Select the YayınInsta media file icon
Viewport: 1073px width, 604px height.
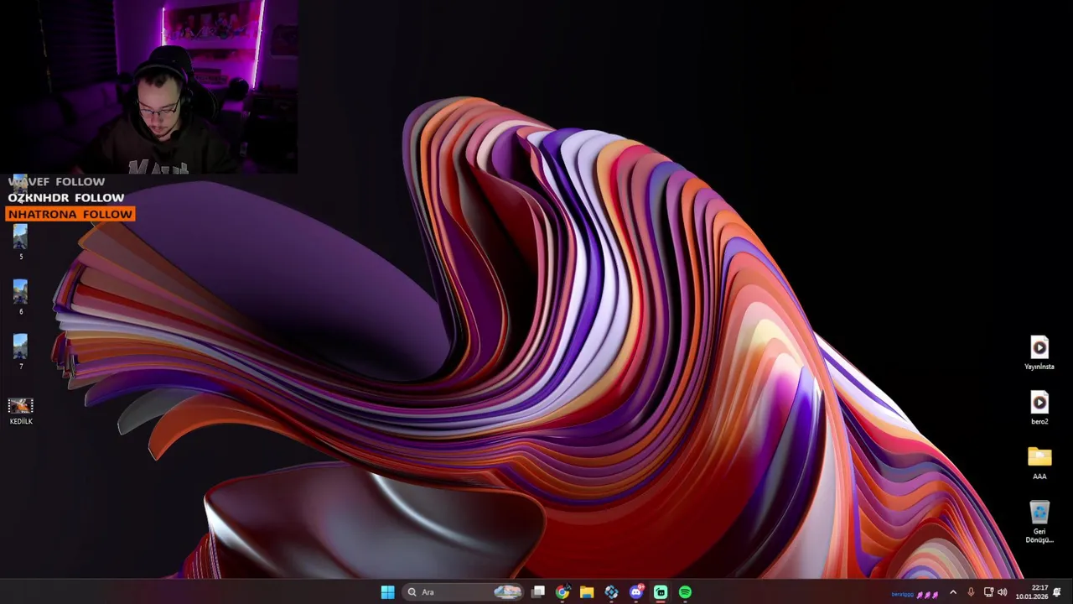coord(1039,353)
